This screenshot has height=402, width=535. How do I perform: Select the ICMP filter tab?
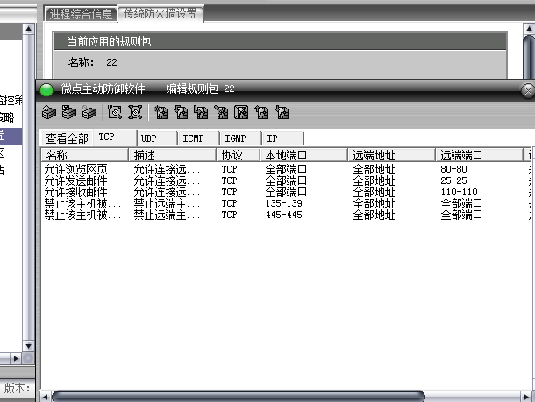tap(198, 138)
